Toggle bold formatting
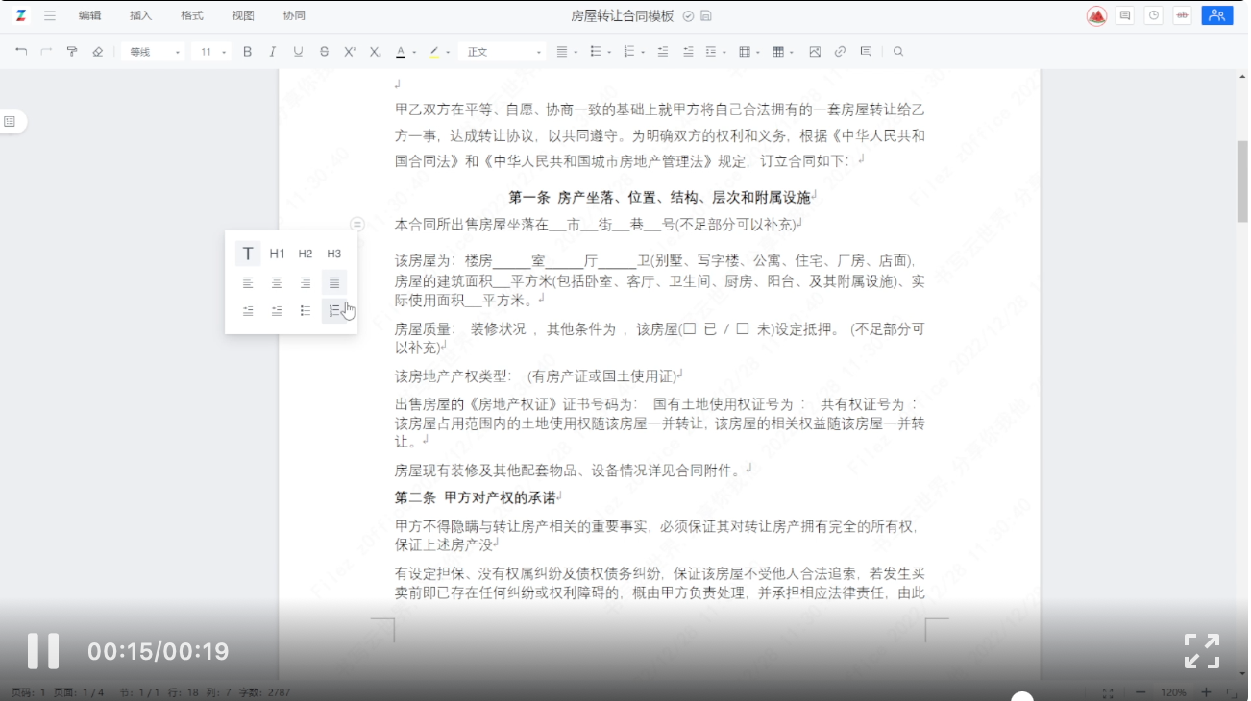The width and height of the screenshot is (1251, 701). (247, 52)
